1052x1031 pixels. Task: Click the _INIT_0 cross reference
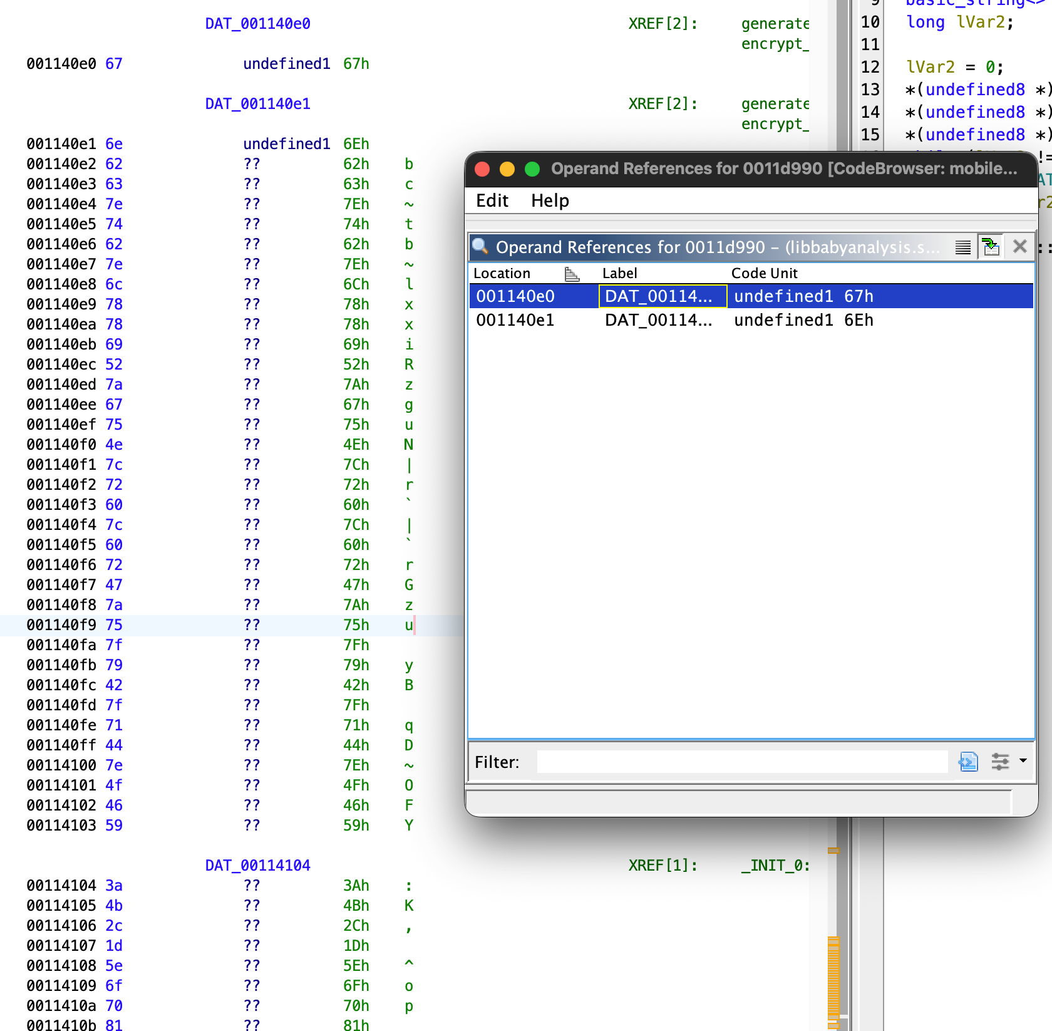[775, 866]
